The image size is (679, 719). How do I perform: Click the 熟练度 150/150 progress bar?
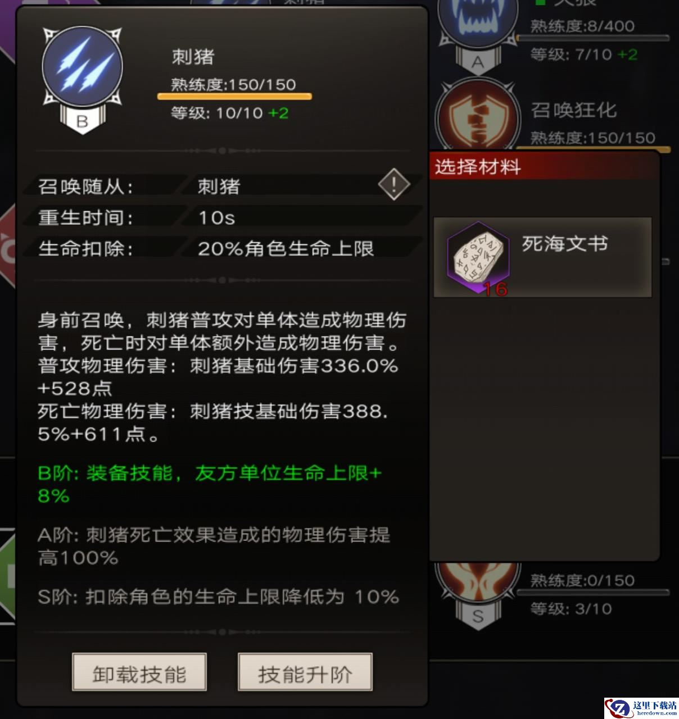234,97
